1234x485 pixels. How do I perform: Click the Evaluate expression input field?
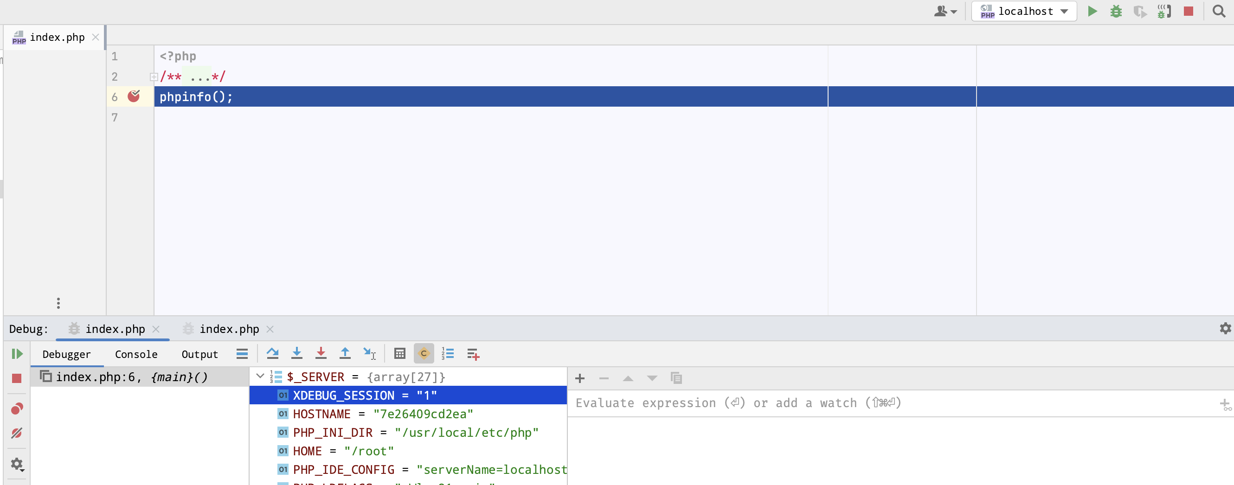pos(766,402)
